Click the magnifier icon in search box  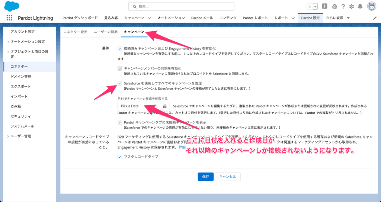134,7
